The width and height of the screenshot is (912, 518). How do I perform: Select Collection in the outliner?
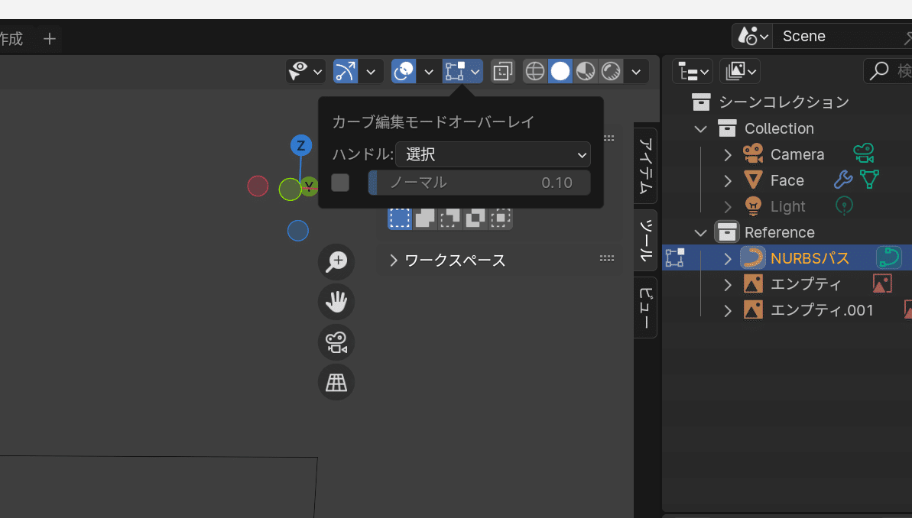point(779,128)
